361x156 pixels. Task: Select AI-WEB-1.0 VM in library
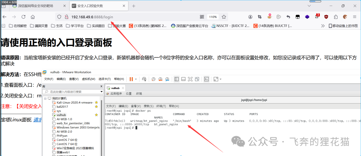[x=64, y=119]
